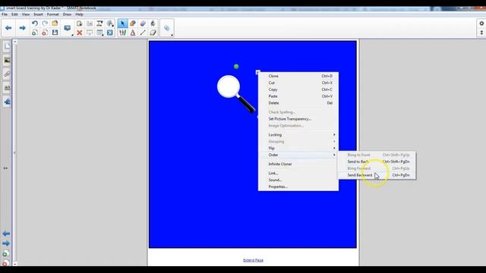The height and width of the screenshot is (273, 486).
Task: Click the Paste clipboard icon in the toolbar
Action: coord(79,24)
